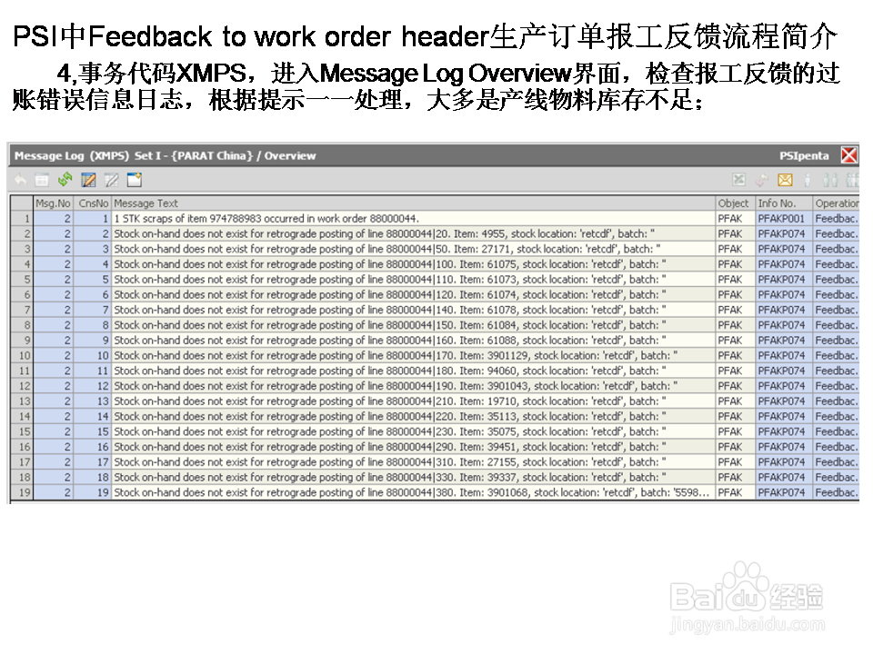Viewport: 873px width, 654px height.
Task: Select message for line 88000044|210 Item 19710
Action: (413, 401)
